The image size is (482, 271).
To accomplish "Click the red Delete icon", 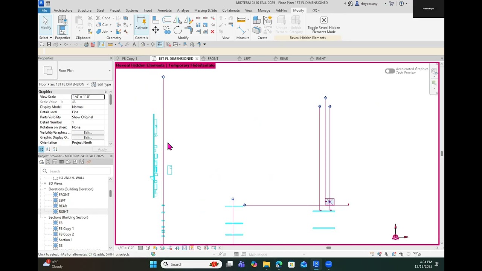I will (x=212, y=32).
